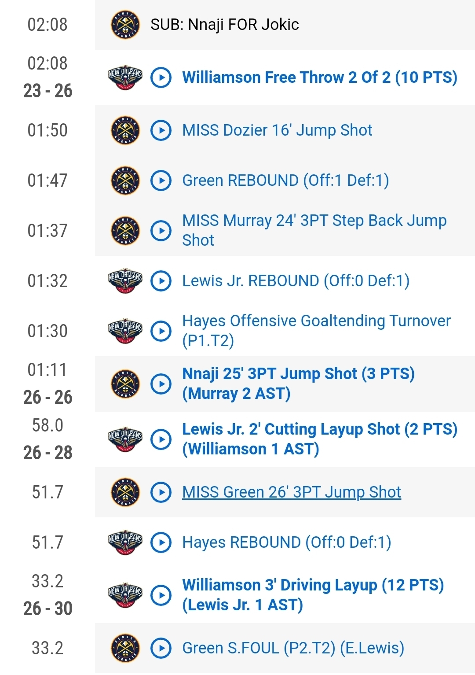Viewport: 475px width, 675px height.
Task: Click the Nuggets logo beside Nnaji for Jokic sub
Action: pos(125,25)
